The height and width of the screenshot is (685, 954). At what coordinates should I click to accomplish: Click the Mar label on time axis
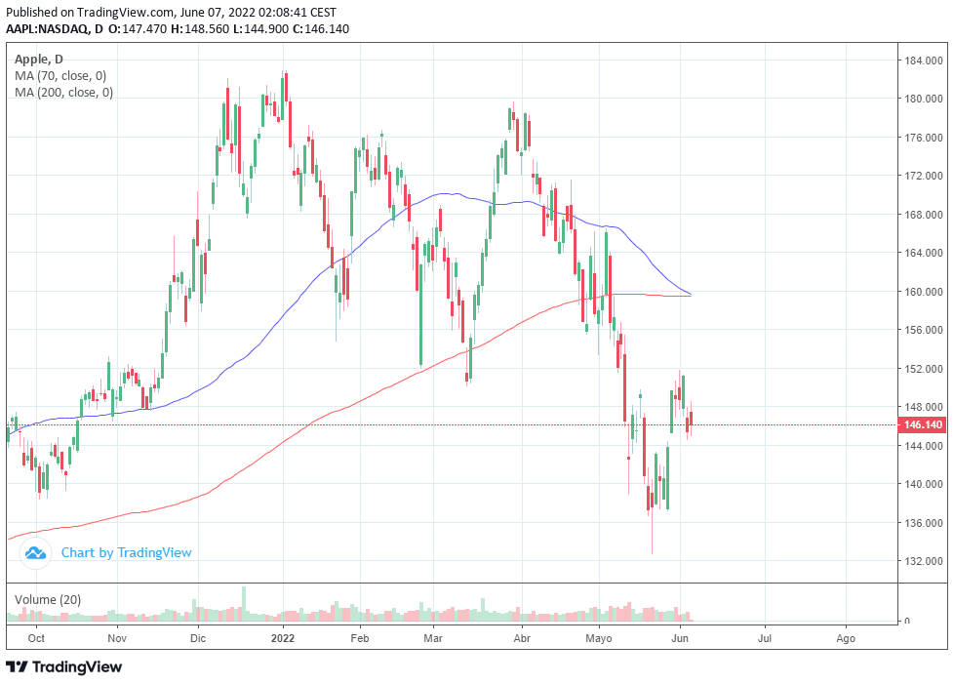click(432, 638)
